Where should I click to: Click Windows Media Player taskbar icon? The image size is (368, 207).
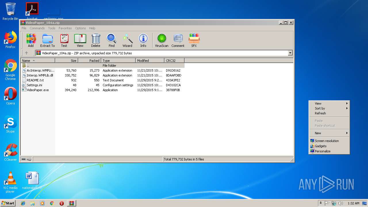point(42,203)
